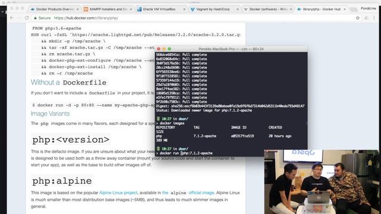381x214 pixels.
Task: Click the image ID a05317fca519
Action: [242, 136]
